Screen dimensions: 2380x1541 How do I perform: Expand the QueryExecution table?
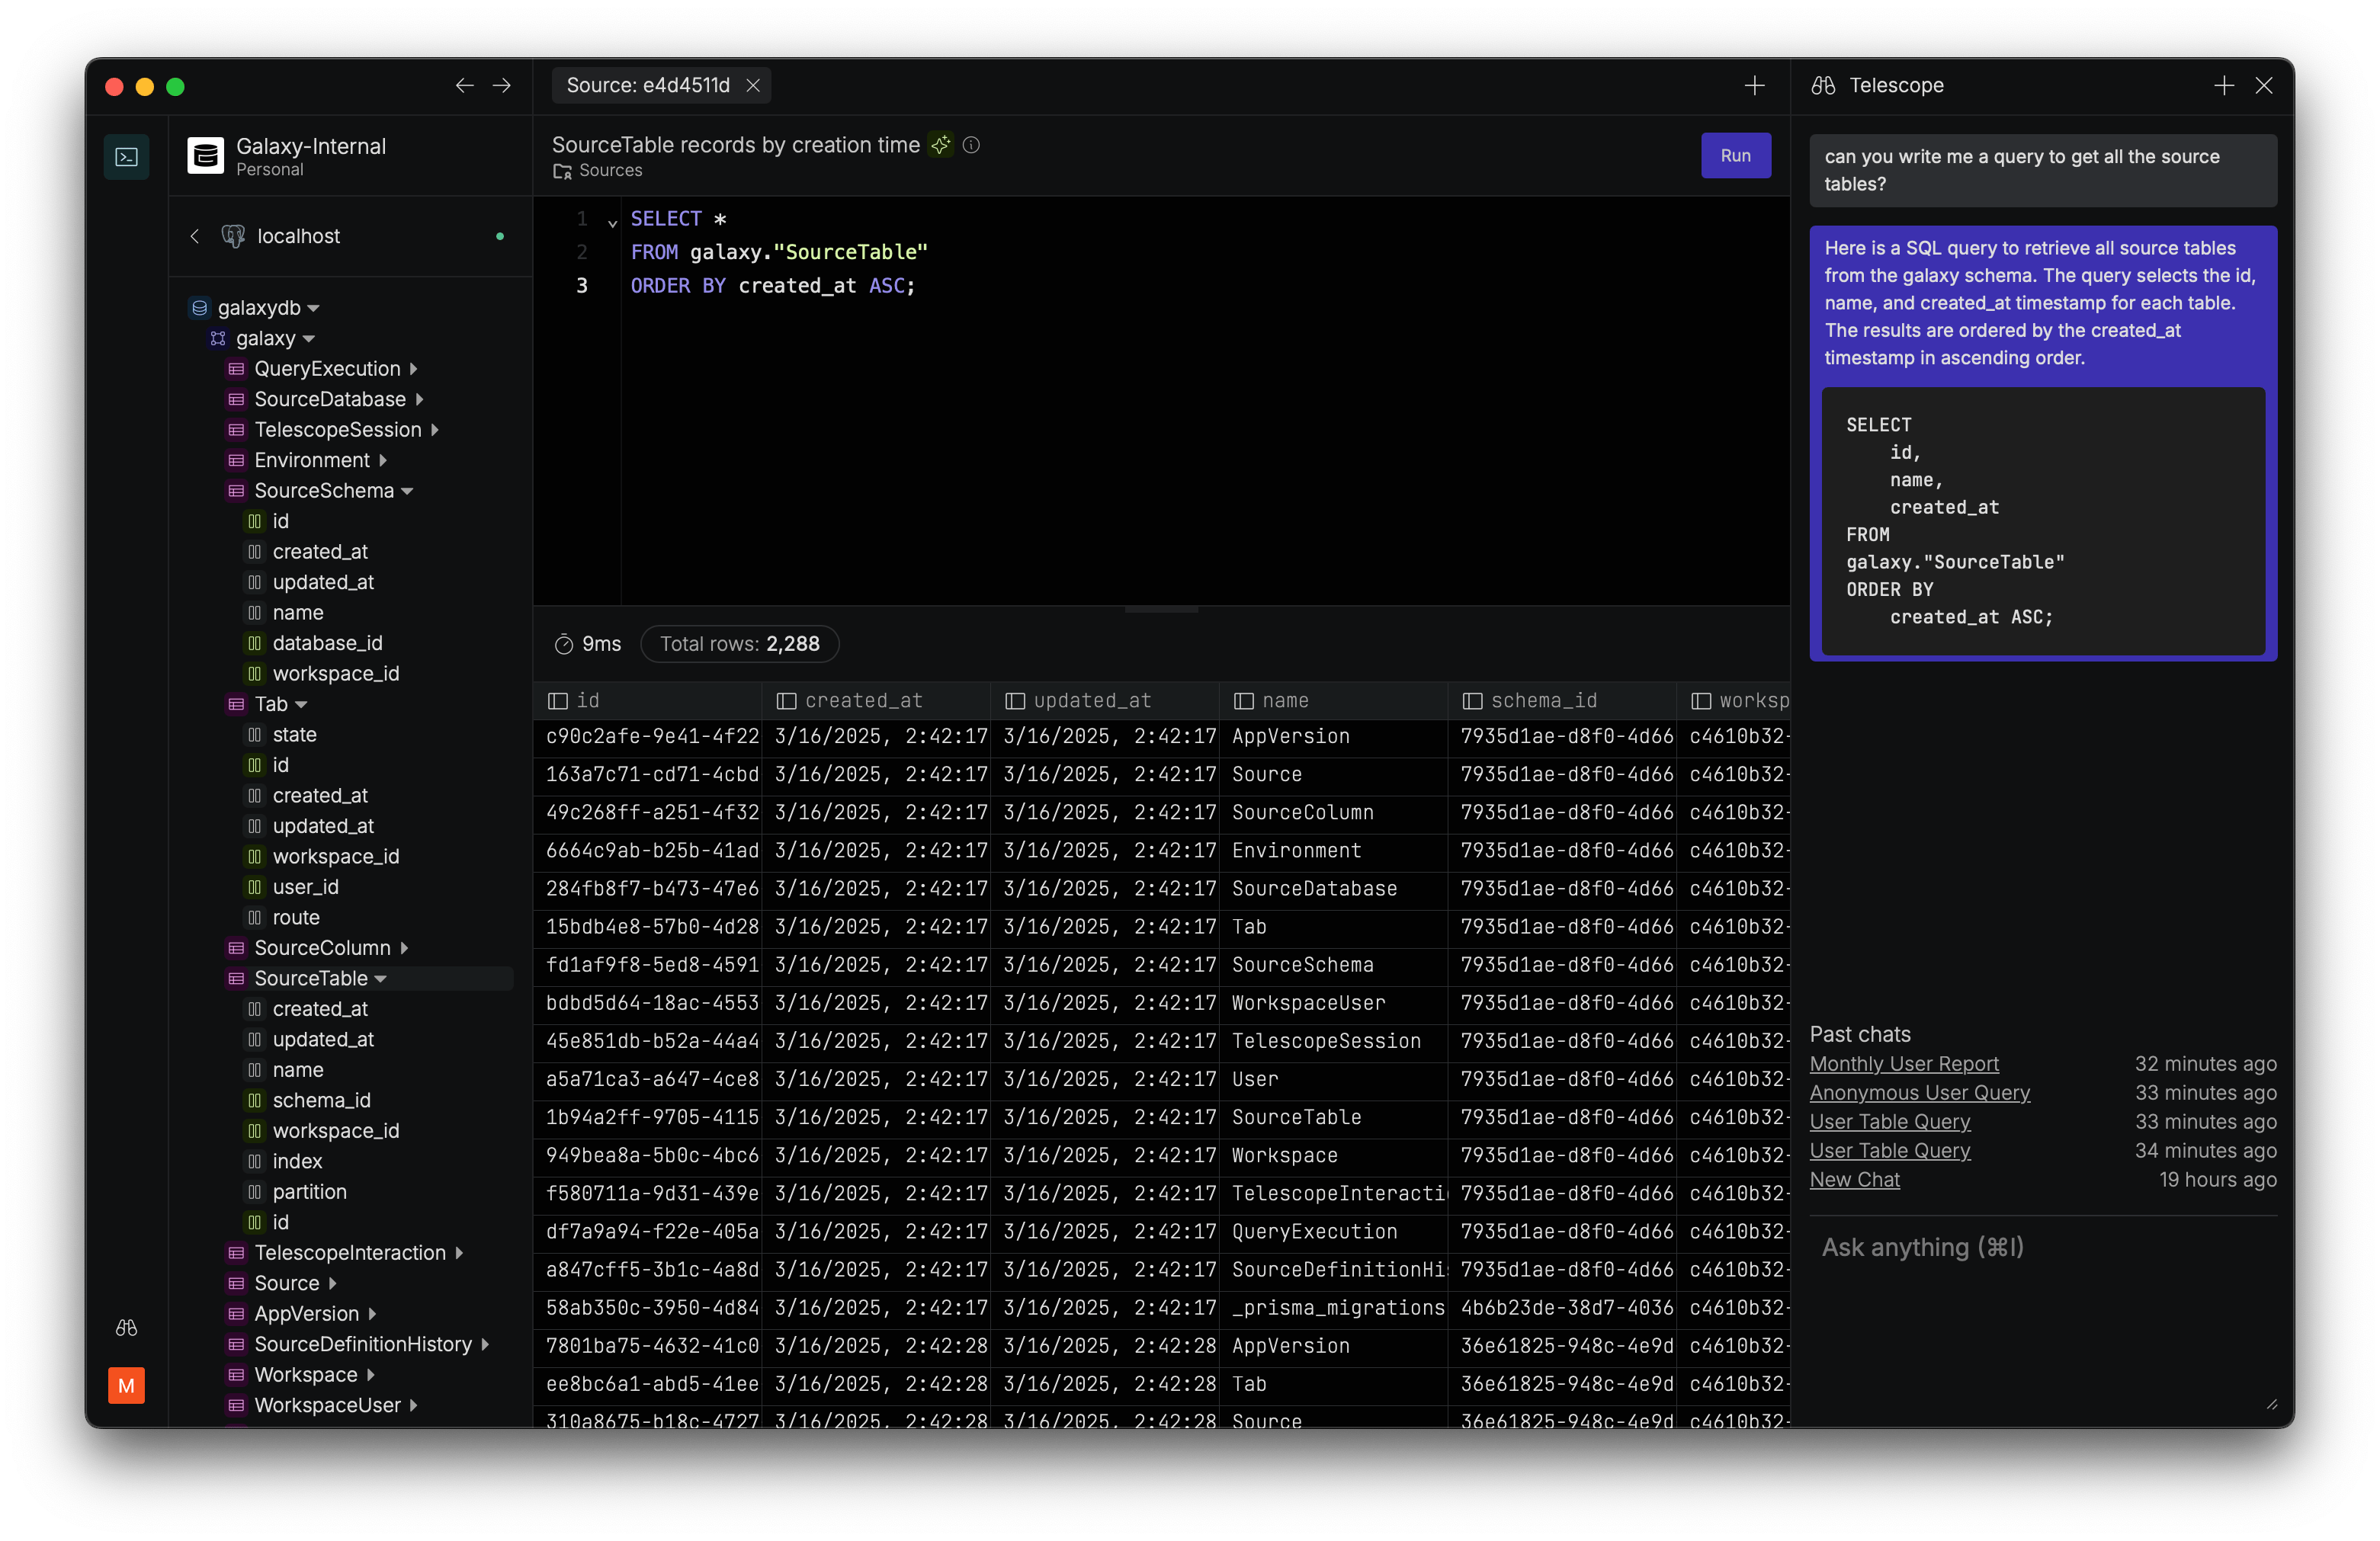[413, 369]
